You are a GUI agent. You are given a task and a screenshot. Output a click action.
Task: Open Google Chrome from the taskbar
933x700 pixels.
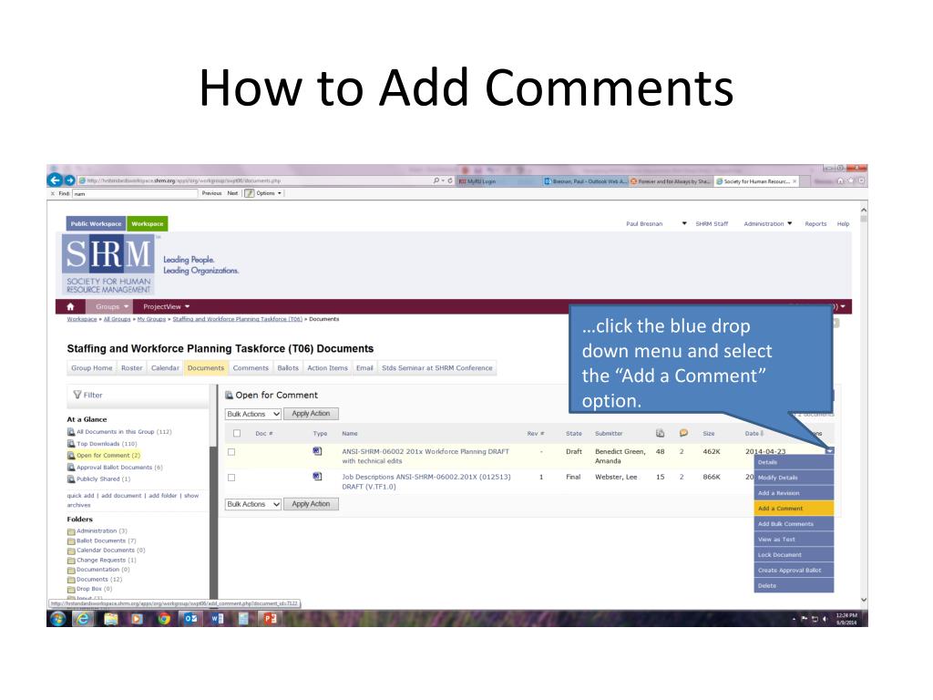(164, 619)
